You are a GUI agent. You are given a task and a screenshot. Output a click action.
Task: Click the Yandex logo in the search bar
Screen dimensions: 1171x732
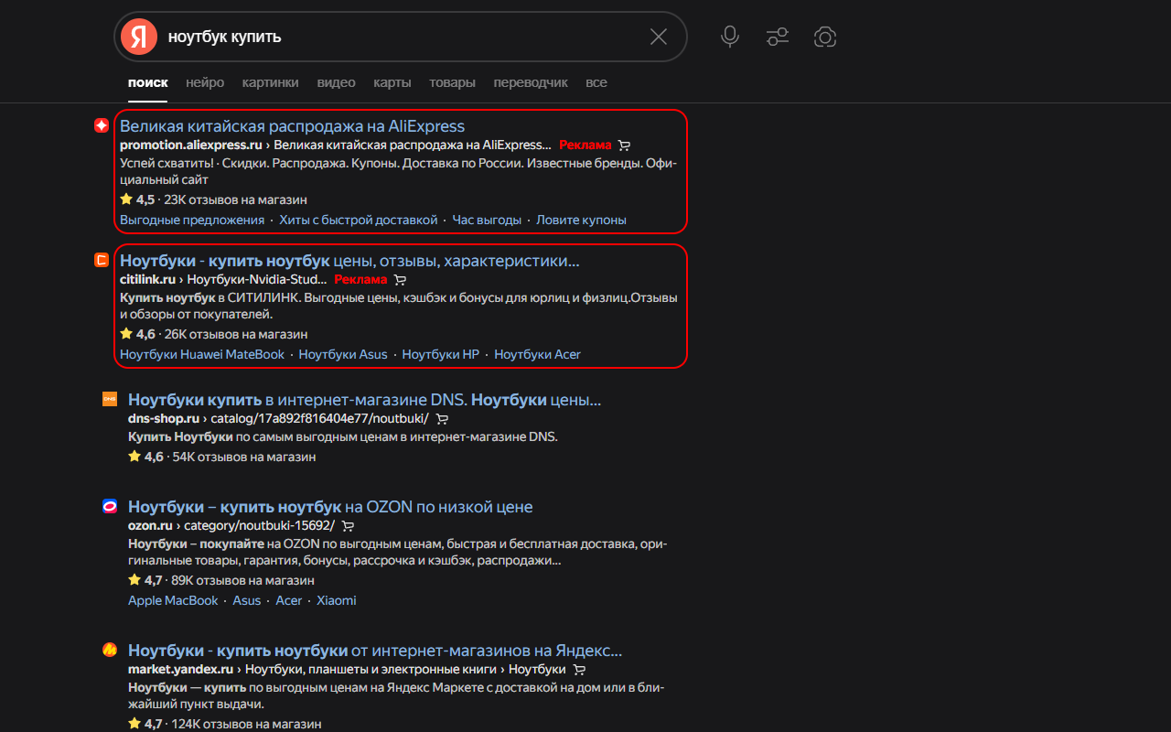coord(137,37)
